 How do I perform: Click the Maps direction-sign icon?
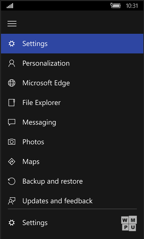12,162
